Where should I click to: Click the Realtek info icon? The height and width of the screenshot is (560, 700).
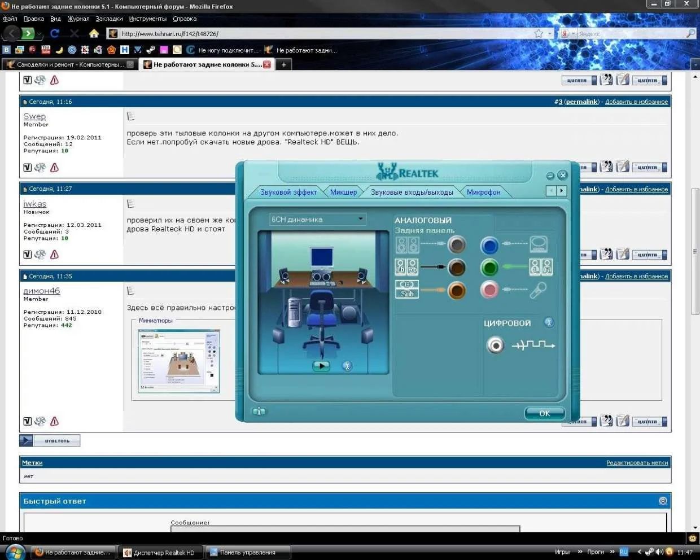tap(259, 412)
